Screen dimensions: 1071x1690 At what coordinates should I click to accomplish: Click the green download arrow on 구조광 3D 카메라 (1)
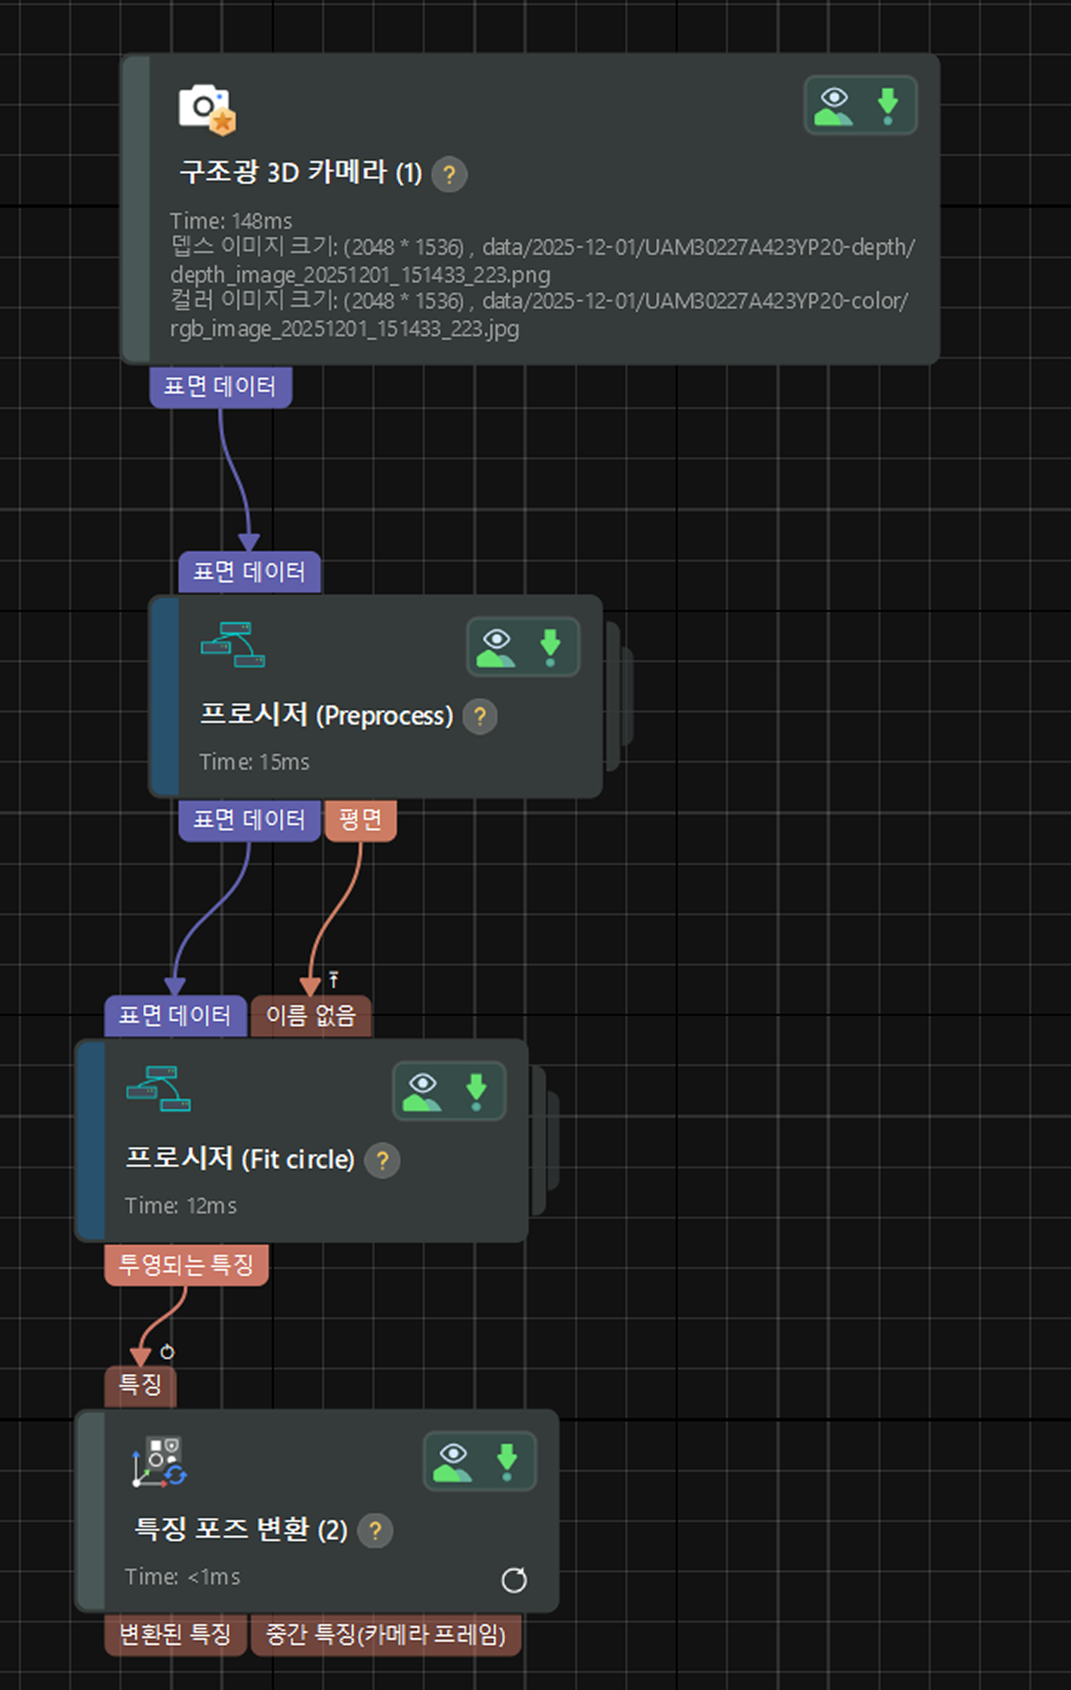pyautogui.click(x=888, y=106)
